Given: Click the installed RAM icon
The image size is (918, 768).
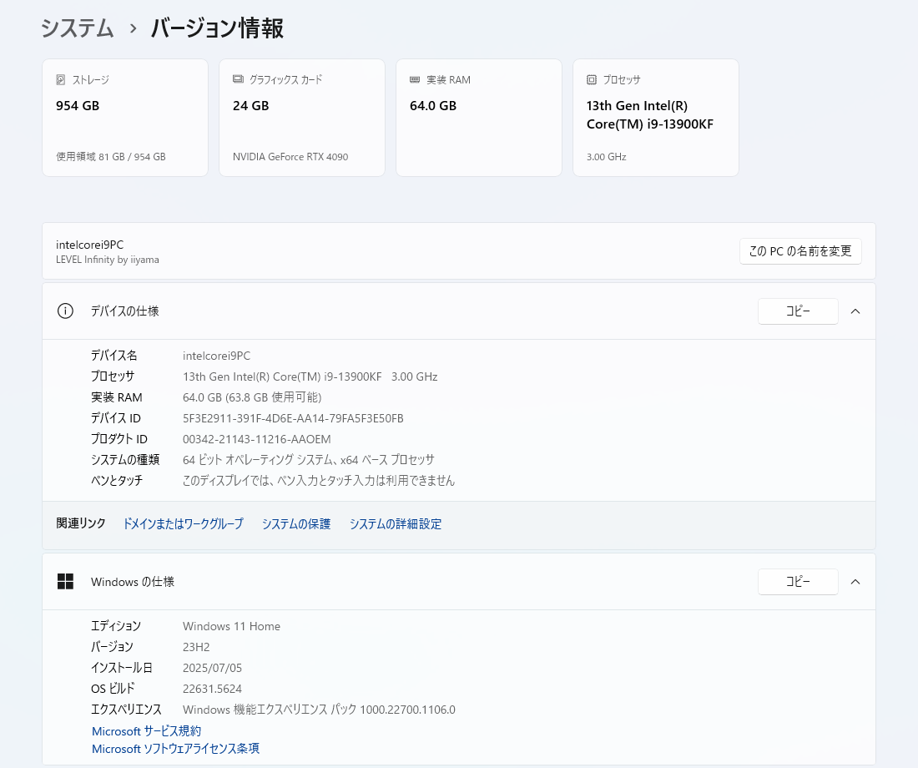Looking at the screenshot, I should point(415,79).
